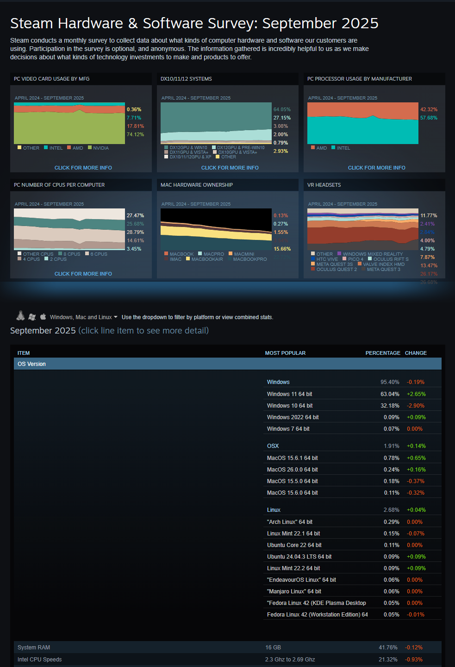This screenshot has width=455, height=667.
Task: Click the Mac Hardware Ownership chart
Action: [x=216, y=229]
